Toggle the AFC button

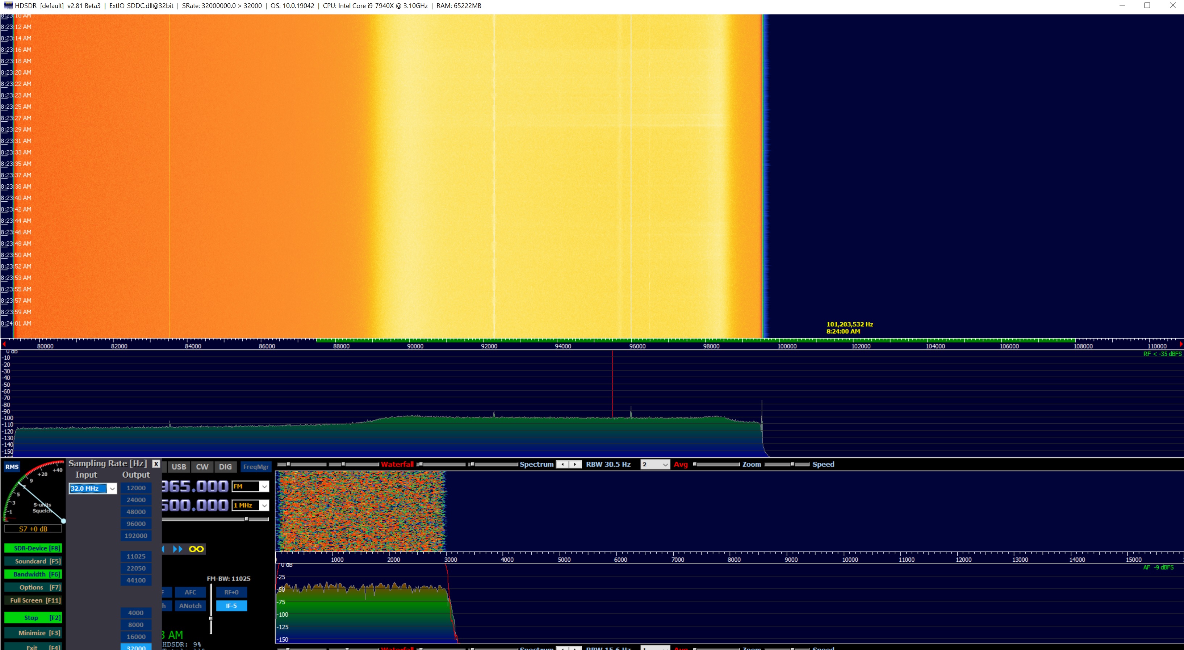click(190, 592)
